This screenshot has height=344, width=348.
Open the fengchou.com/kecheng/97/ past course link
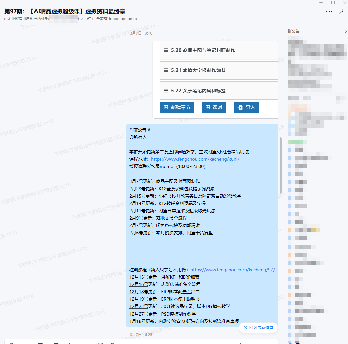[x=232, y=270]
